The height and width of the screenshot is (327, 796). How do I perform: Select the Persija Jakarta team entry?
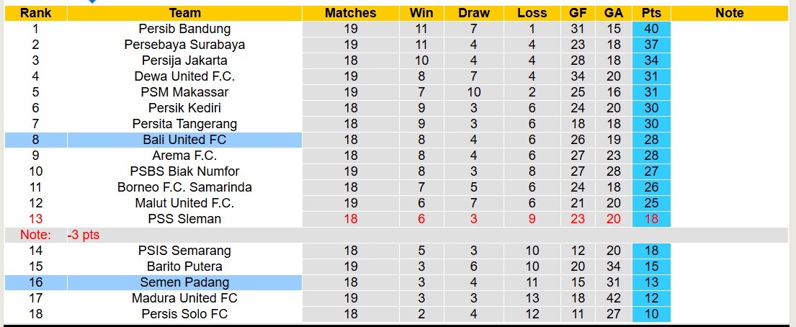[x=184, y=61]
